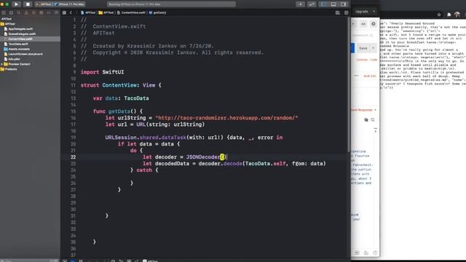
Task: Open TacoData.swift in navigator
Action: [x=16, y=44]
